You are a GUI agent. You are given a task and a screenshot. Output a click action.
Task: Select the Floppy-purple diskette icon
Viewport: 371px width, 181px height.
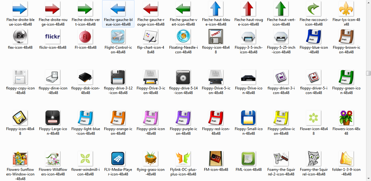183,118
